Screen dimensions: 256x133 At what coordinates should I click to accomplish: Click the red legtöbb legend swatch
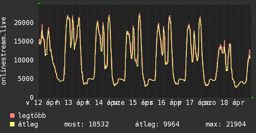12,116
